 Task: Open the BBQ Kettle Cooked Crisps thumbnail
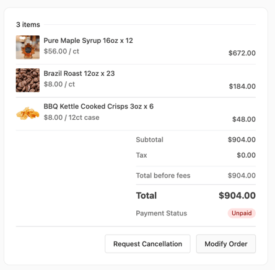click(28, 113)
